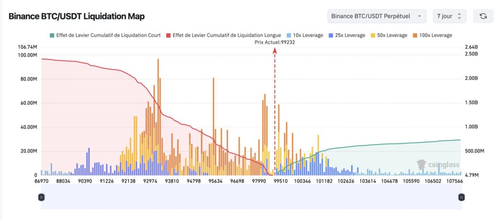Click the middle of the range slider track

[251, 197]
